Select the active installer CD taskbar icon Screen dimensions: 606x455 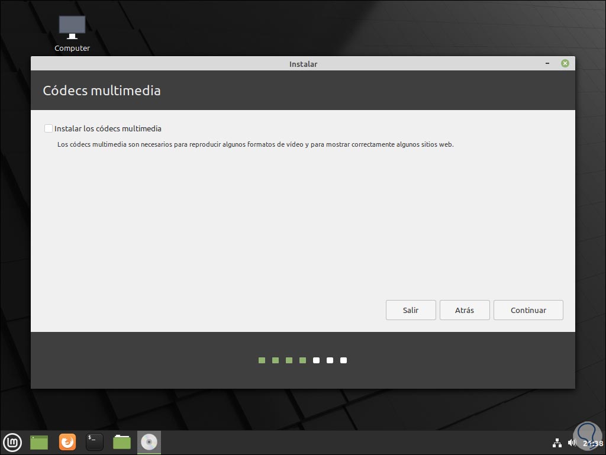pos(149,442)
